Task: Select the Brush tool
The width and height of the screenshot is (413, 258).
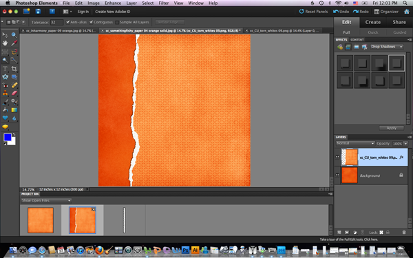Action: (5, 102)
